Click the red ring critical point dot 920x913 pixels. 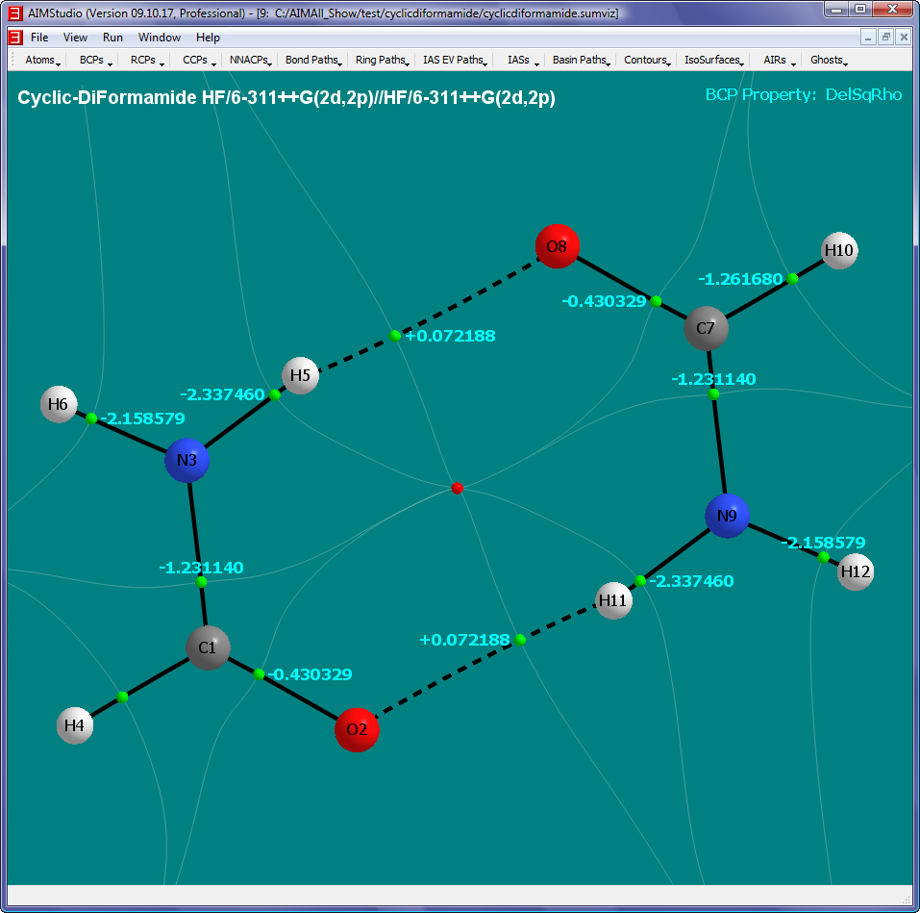coord(458,489)
